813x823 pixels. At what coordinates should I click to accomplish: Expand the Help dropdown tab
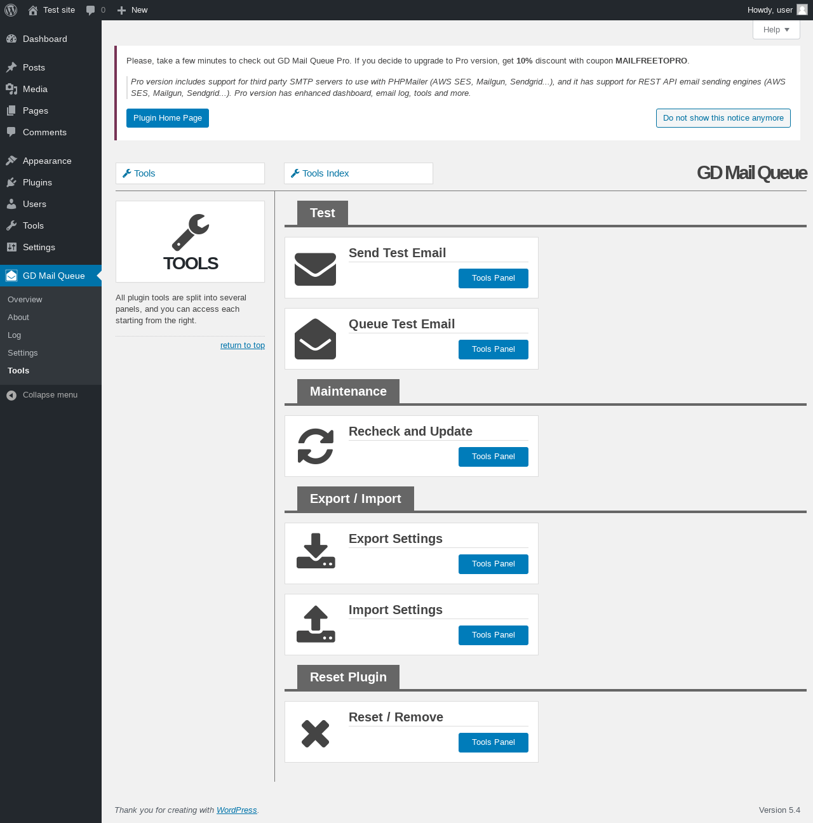pos(776,30)
